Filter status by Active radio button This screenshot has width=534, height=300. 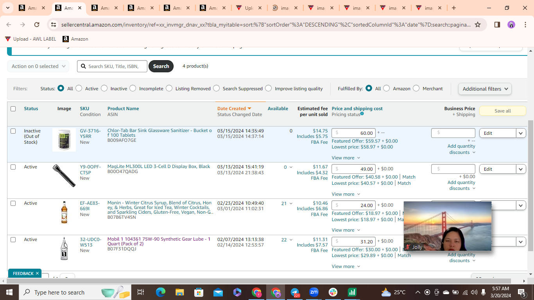pyautogui.click(x=79, y=88)
